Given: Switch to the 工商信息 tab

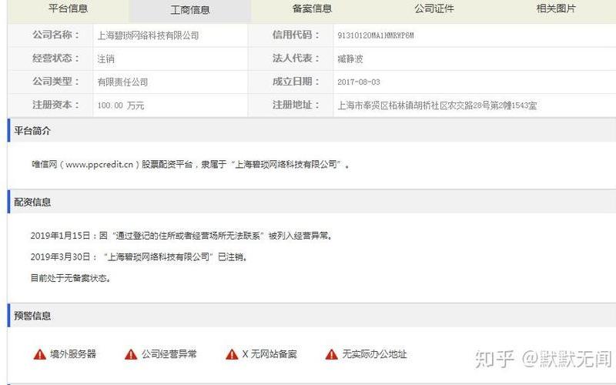Looking at the screenshot, I should coord(189,10).
